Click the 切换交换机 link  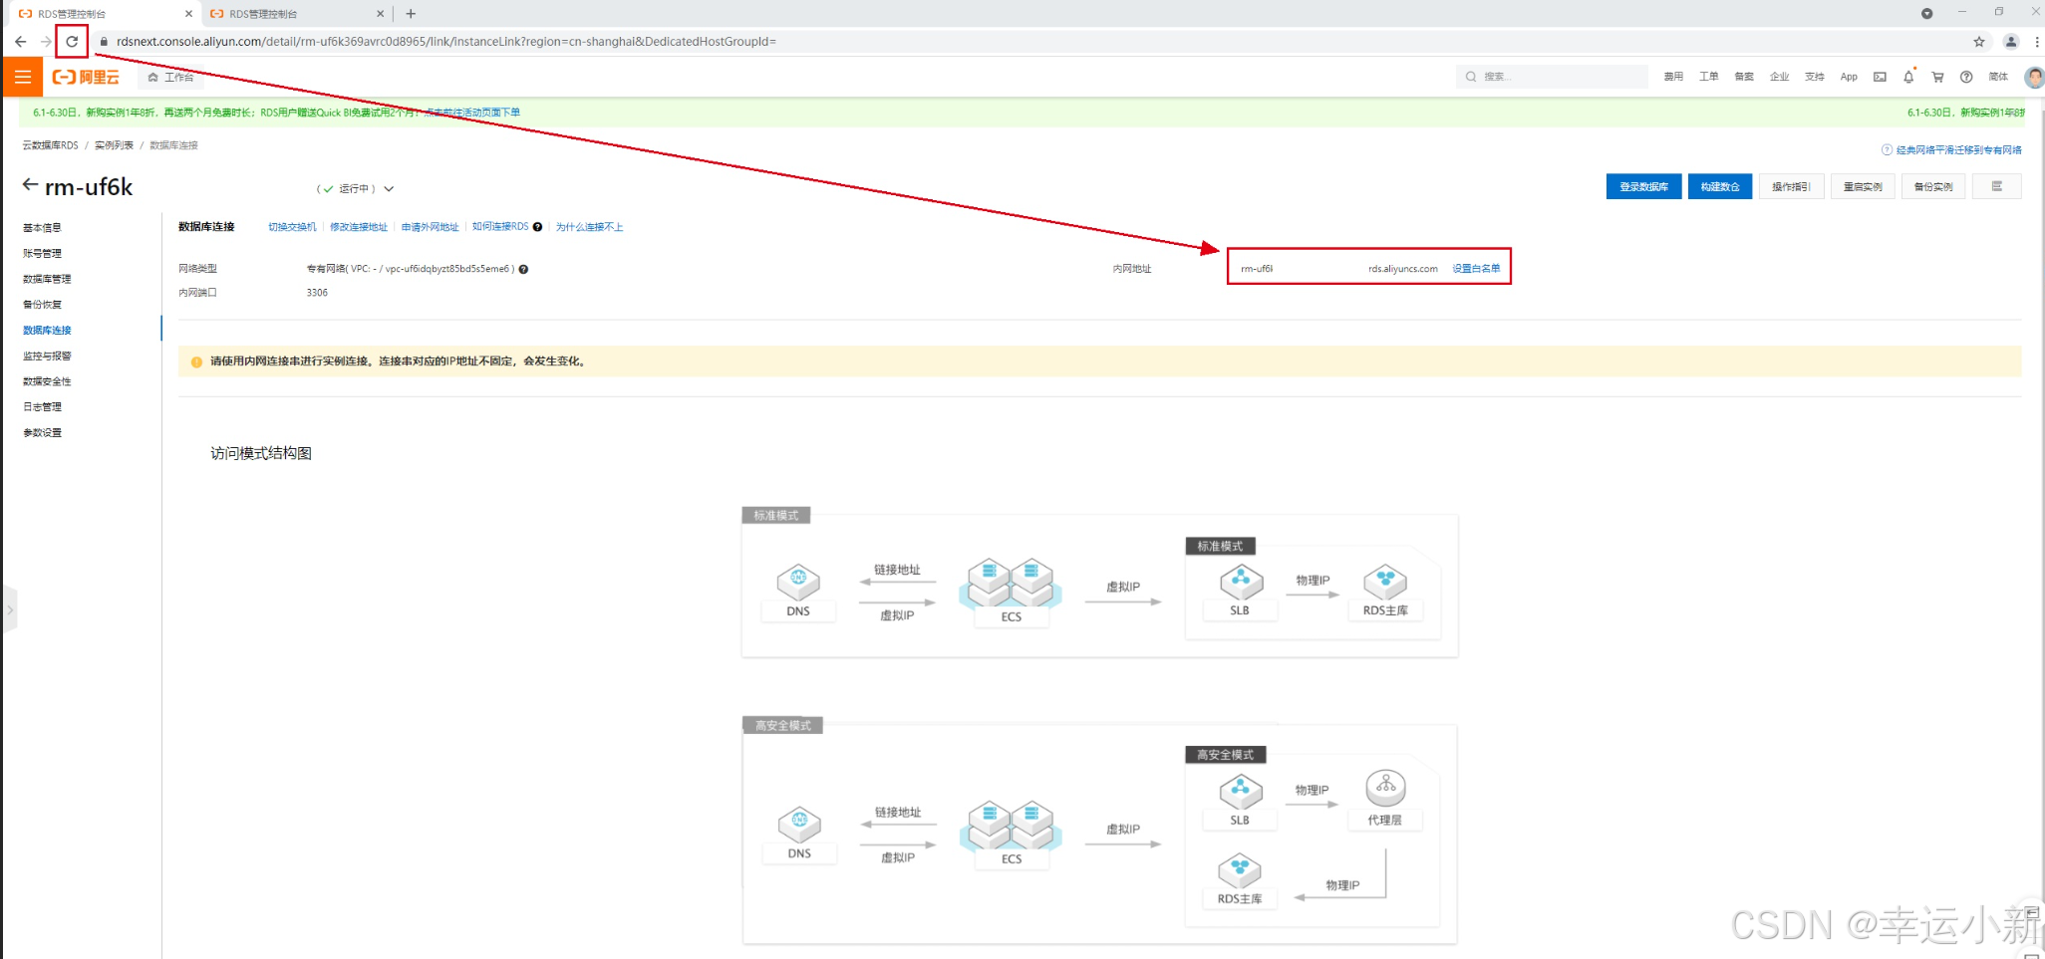coord(292,227)
